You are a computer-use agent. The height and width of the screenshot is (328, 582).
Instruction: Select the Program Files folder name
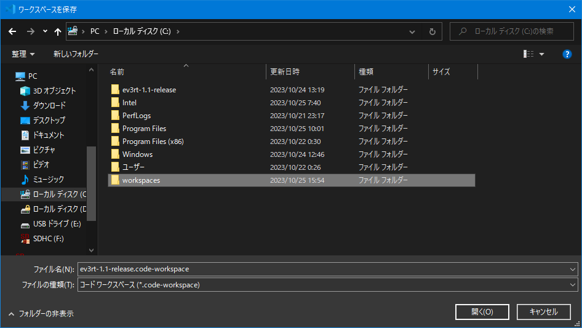click(x=145, y=129)
